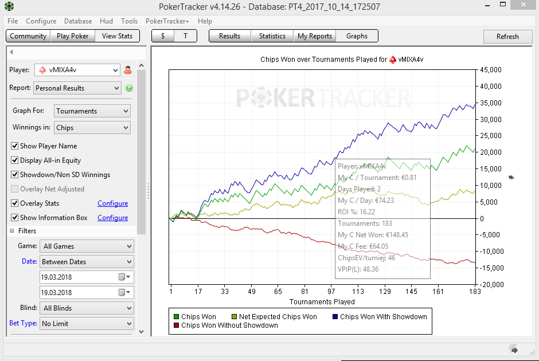Image resolution: width=539 pixels, height=361 pixels.
Task: Toggle Show Information Box checkbox
Action: click(x=14, y=217)
